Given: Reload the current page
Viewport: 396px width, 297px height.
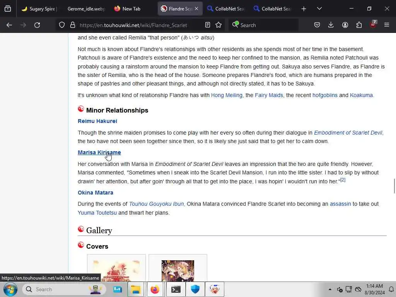Looking at the screenshot, I should (37, 25).
